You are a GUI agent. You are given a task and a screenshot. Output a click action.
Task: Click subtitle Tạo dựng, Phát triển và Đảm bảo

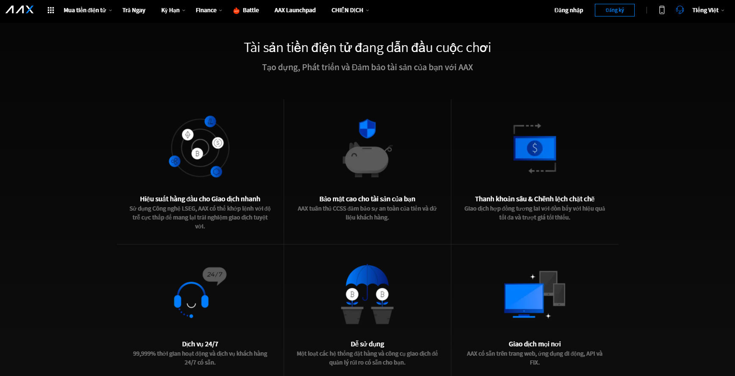pyautogui.click(x=367, y=67)
